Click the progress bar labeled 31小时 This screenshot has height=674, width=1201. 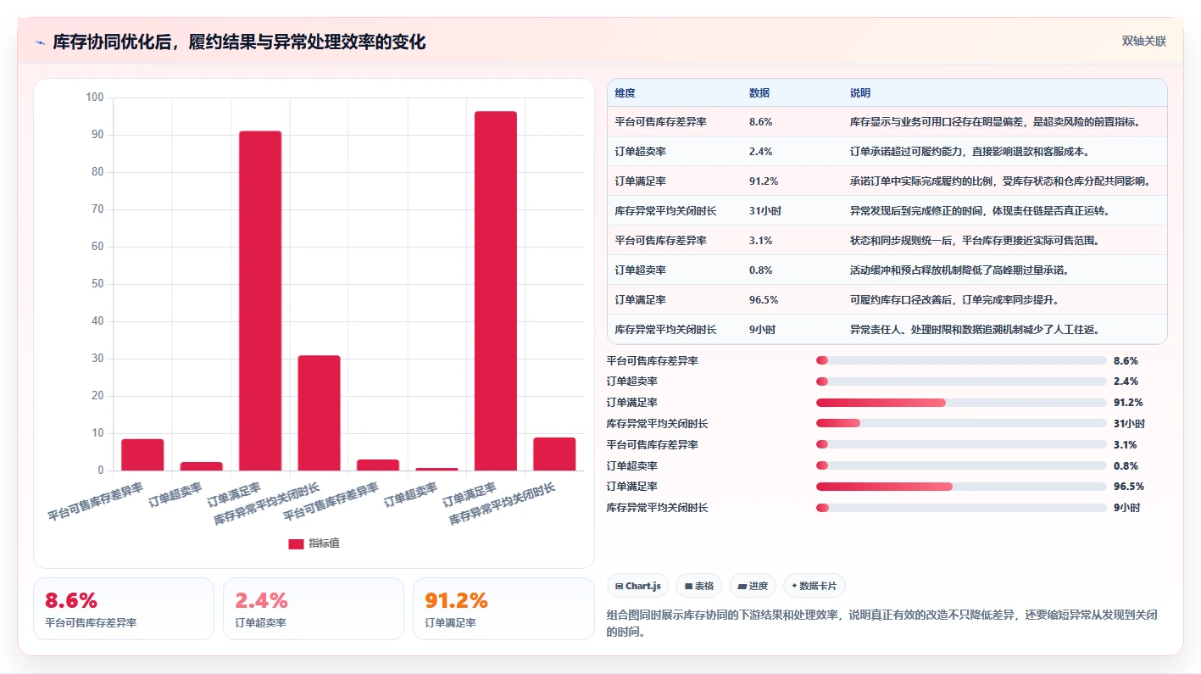(x=961, y=424)
